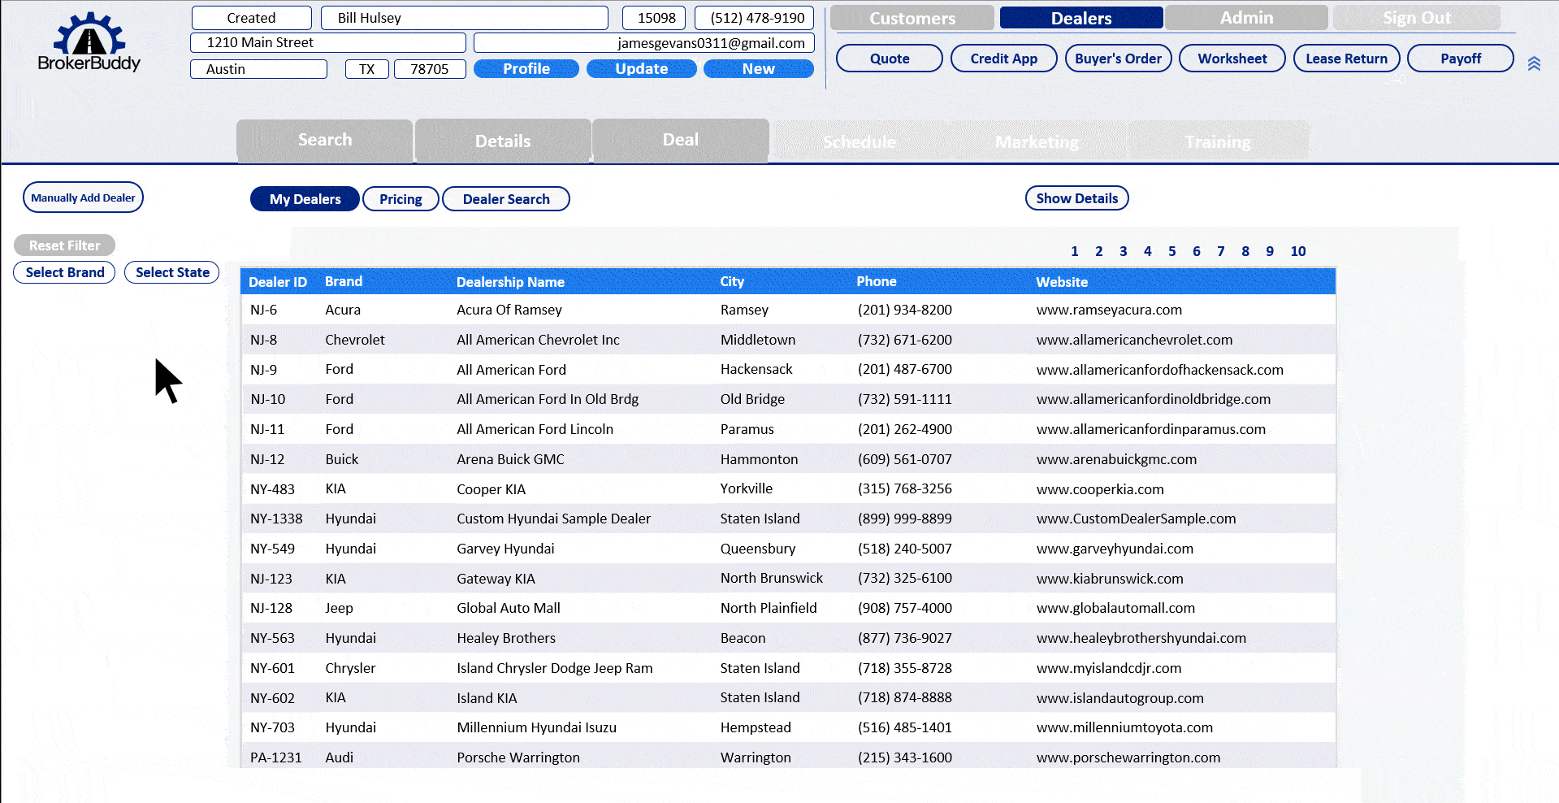Click the Payoff button
Image resolution: width=1559 pixels, height=803 pixels.
click(x=1461, y=59)
